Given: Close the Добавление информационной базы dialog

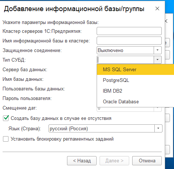Looking at the screenshot, I should coord(157,8).
